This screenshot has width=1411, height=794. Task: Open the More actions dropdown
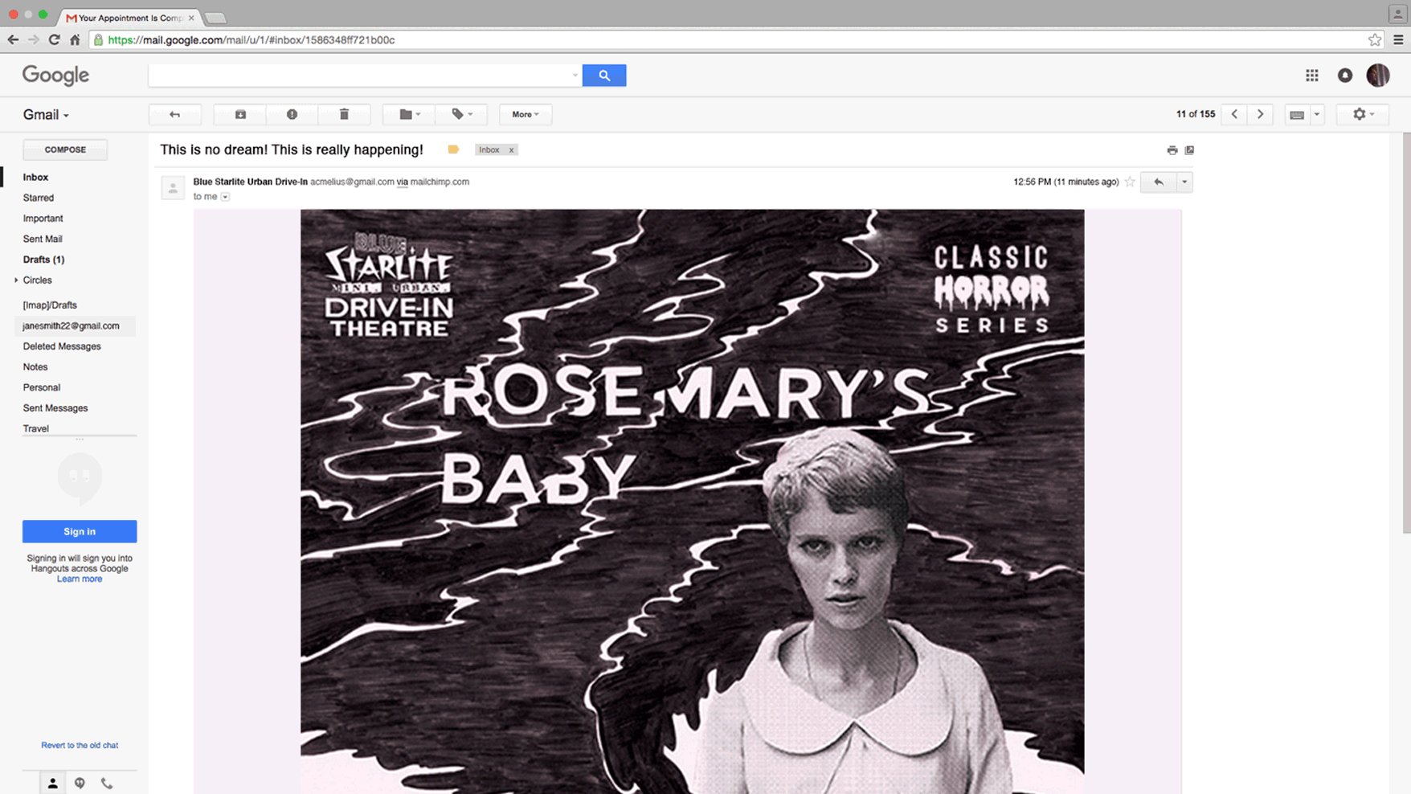tap(526, 114)
